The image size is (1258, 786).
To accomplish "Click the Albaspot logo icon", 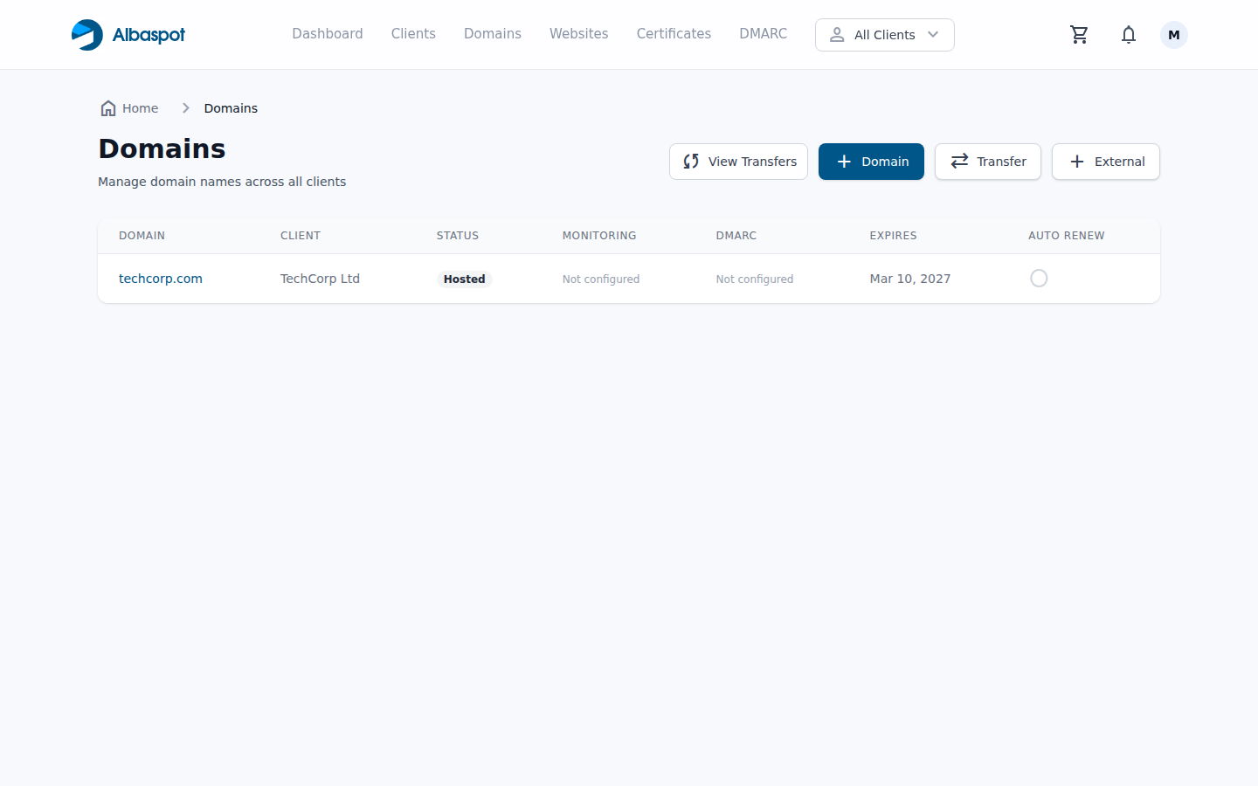I will pos(87,35).
